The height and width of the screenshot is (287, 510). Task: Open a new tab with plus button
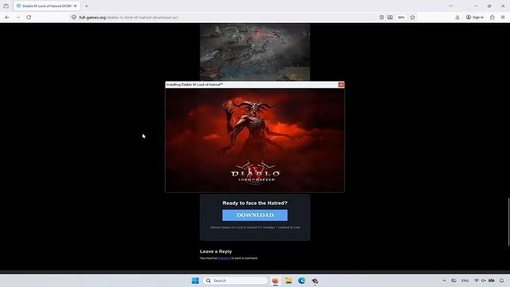point(86,6)
